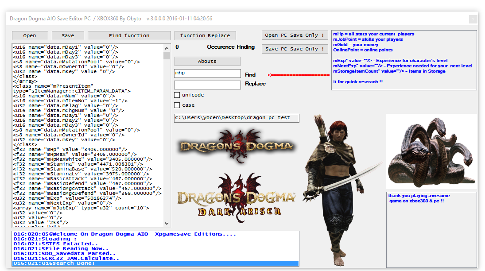Click Open PC Save Only button
The height and width of the screenshot is (271, 485).
(295, 35)
